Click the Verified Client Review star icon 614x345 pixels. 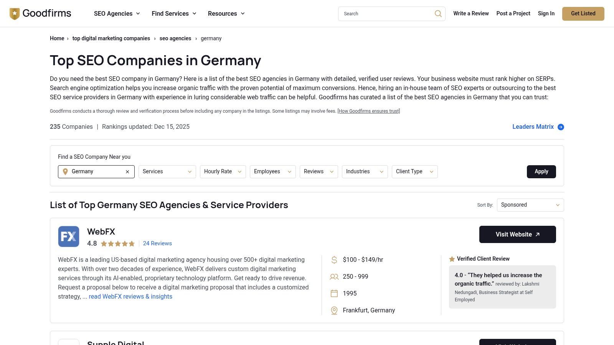tap(452, 259)
